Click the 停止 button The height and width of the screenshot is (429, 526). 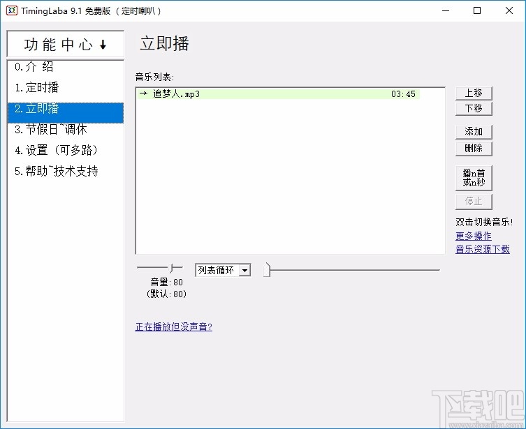[x=474, y=202]
